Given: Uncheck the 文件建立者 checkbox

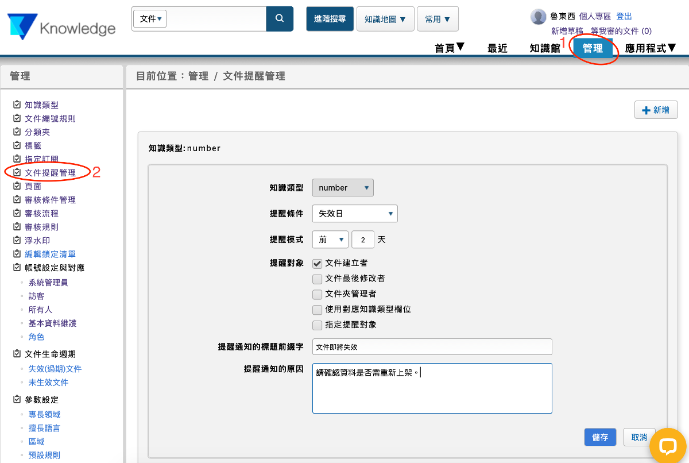Looking at the screenshot, I should pyautogui.click(x=317, y=263).
